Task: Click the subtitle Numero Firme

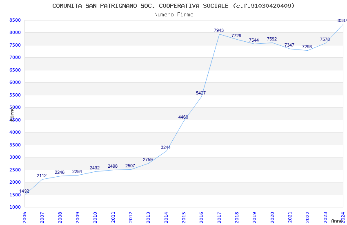Action: pyautogui.click(x=174, y=15)
